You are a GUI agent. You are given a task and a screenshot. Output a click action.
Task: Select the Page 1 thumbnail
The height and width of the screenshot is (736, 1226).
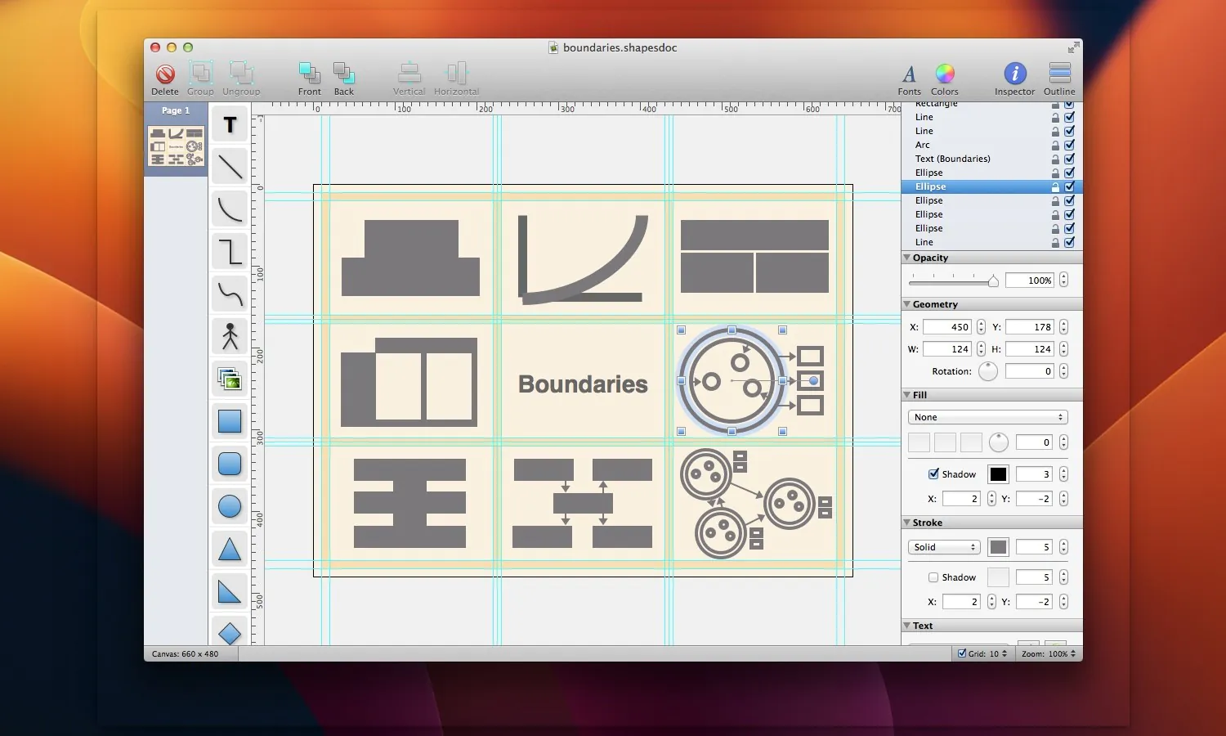(x=176, y=146)
